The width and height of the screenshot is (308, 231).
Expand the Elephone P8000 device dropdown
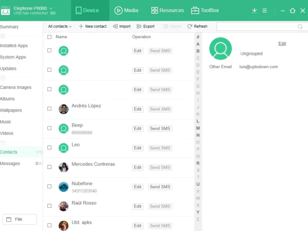[x=51, y=8]
